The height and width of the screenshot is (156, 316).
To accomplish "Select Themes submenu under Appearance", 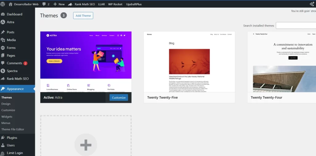I will click(x=7, y=98).
